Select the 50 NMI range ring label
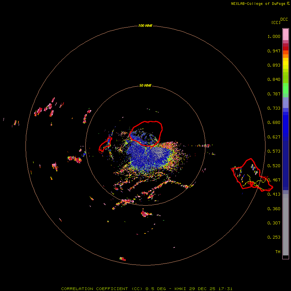The width and height of the screenshot is (291, 291). click(145, 86)
